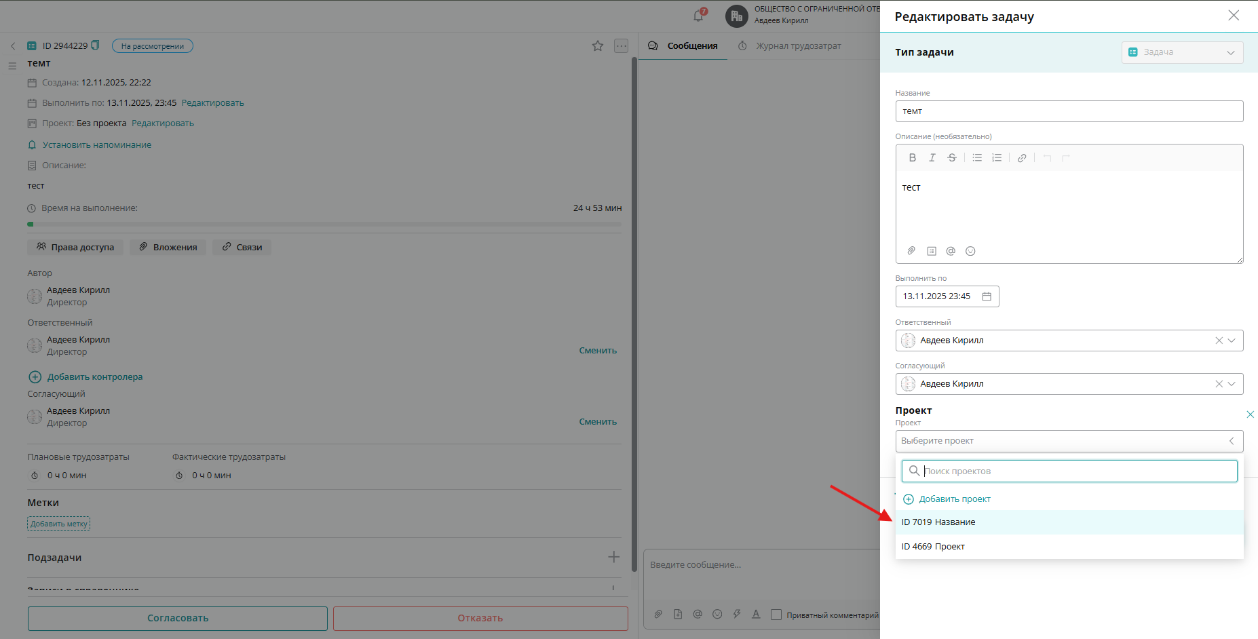Open the sidebar hamburger menu
The image size is (1258, 639).
click(12, 66)
